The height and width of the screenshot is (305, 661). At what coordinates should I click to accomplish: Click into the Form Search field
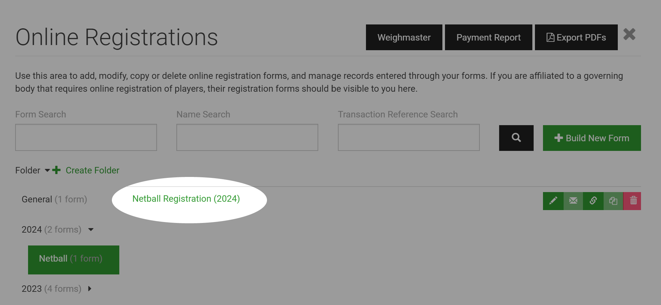[86, 137]
